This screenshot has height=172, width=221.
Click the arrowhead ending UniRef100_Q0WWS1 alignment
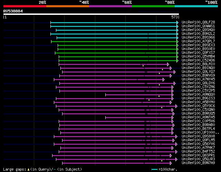[177, 26]
